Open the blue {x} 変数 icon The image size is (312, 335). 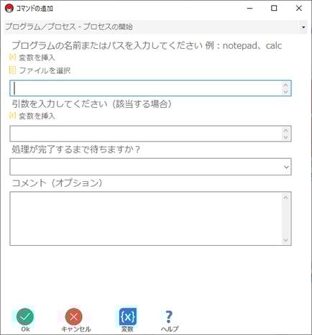pos(127,316)
